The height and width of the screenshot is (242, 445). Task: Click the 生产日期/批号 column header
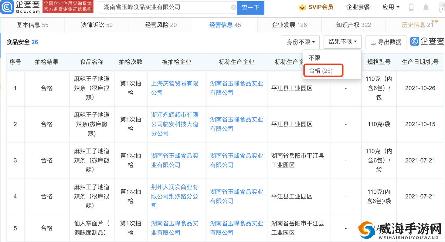420,62
